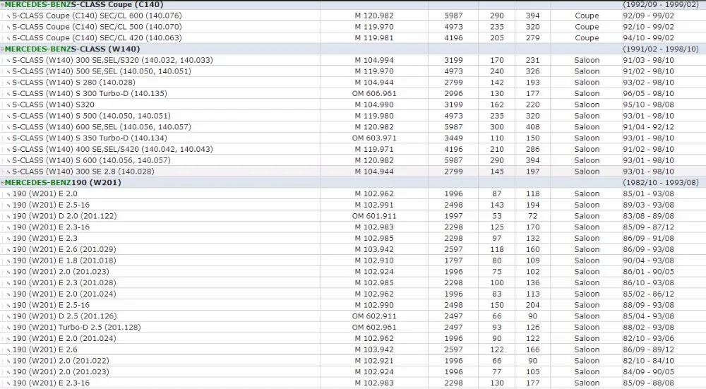706x389 pixels.
Task: Open S-CLASS (W140) 500 SE,SEL entry
Action: pyautogui.click(x=101, y=71)
